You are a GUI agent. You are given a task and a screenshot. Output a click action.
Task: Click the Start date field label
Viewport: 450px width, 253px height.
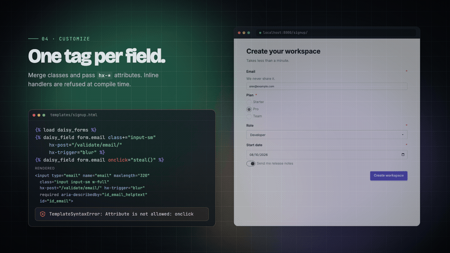254,145
